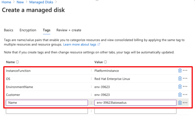The image size is (195, 117).
Task: Open more options for EnvironmentName tag
Action: click(x=185, y=87)
